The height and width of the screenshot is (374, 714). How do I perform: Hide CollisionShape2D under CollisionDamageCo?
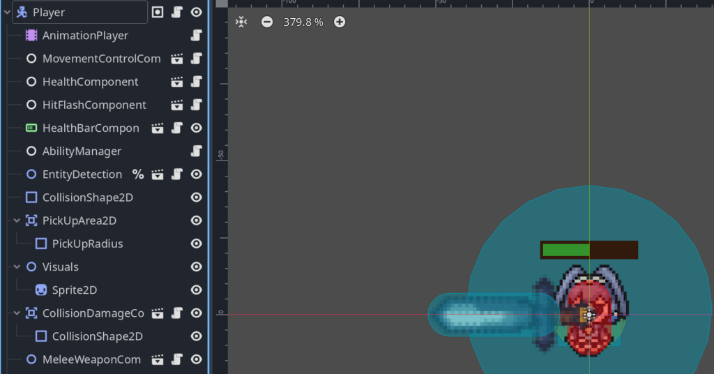point(196,336)
